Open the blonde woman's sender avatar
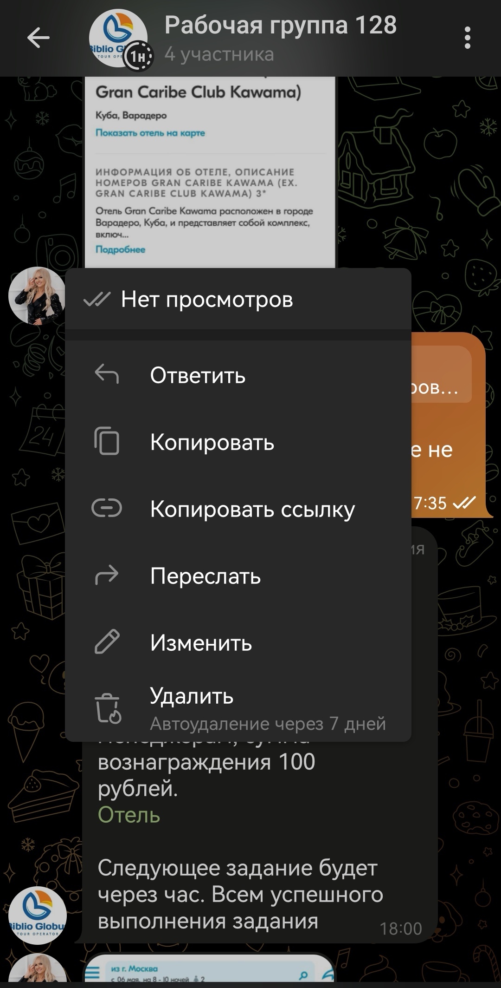The height and width of the screenshot is (988, 501). 37,295
